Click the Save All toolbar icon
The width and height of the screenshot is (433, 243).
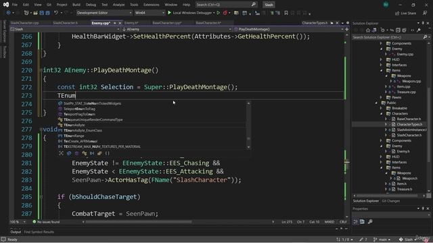coord(47,13)
